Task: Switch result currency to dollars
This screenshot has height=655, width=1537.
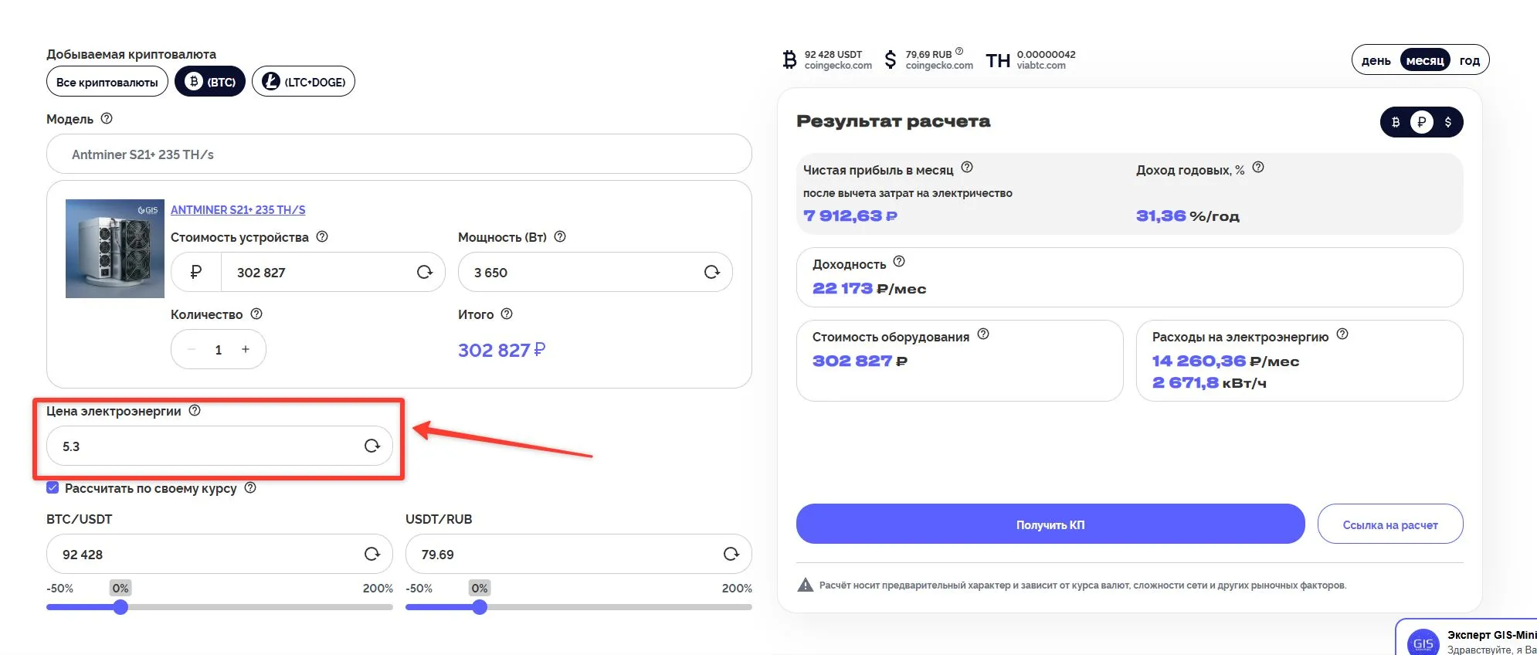Action: pos(1447,122)
